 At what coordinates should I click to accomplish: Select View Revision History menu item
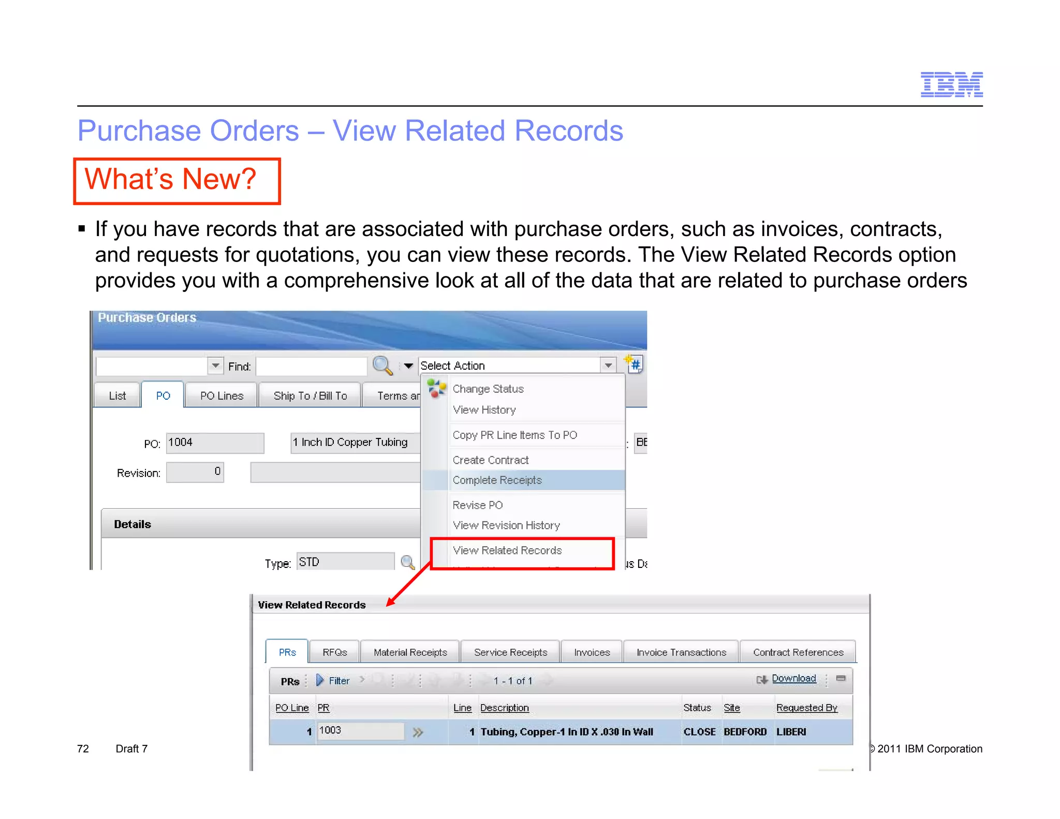pyautogui.click(x=506, y=525)
